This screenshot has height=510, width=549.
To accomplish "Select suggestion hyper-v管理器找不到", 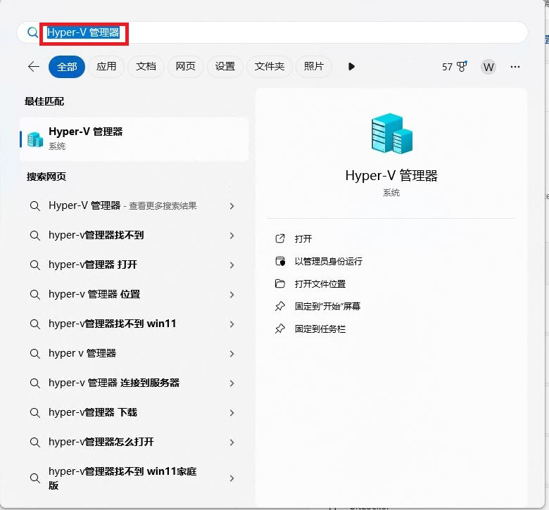I will (x=134, y=235).
